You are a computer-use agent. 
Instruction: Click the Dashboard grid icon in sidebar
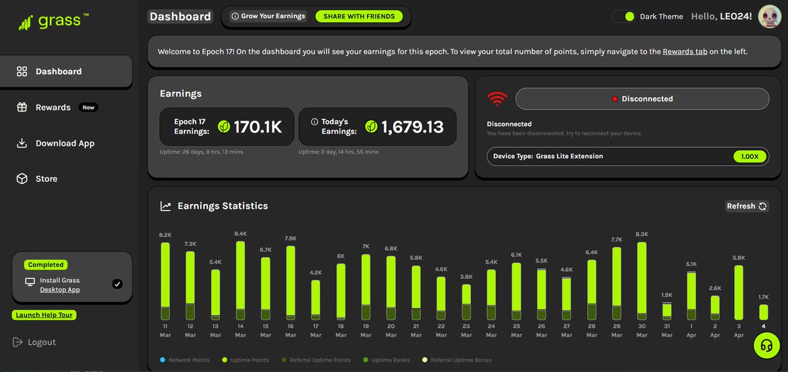pyautogui.click(x=22, y=72)
